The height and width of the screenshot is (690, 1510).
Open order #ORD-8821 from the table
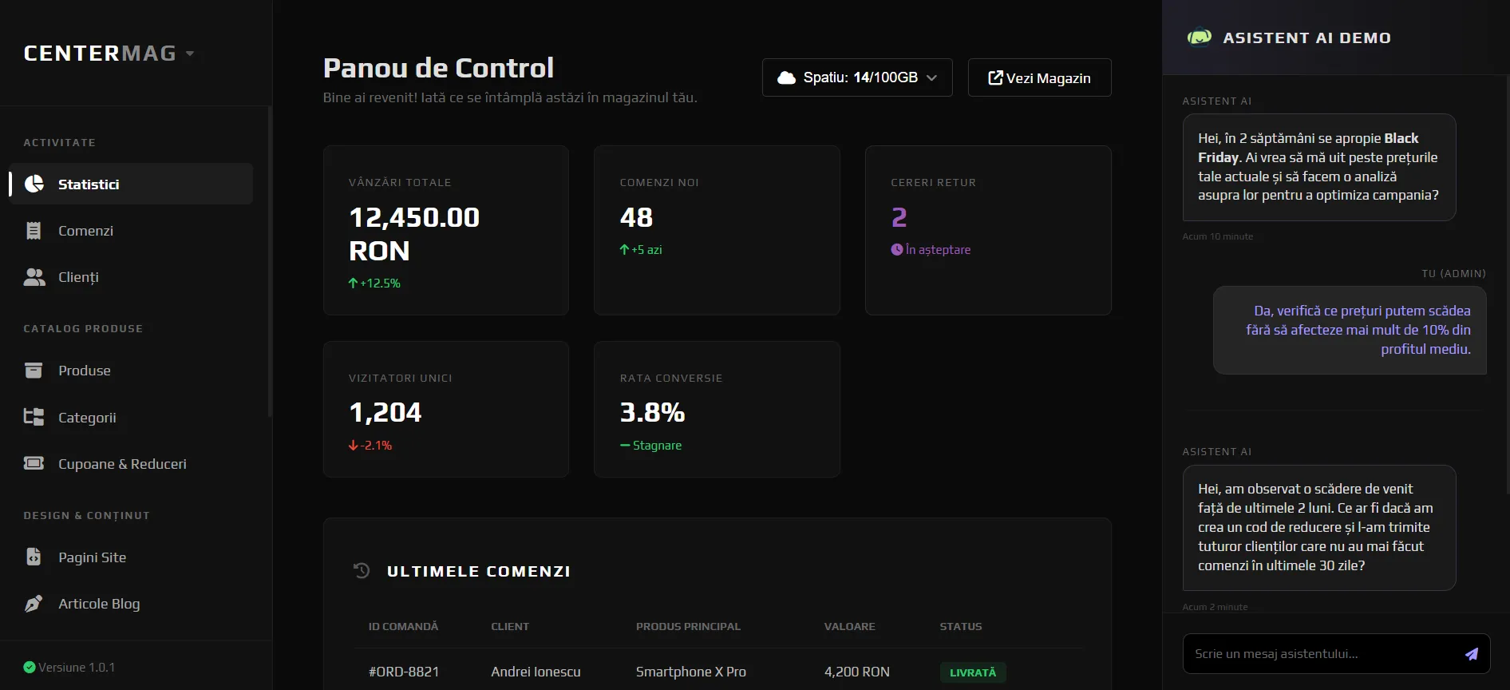pos(403,672)
